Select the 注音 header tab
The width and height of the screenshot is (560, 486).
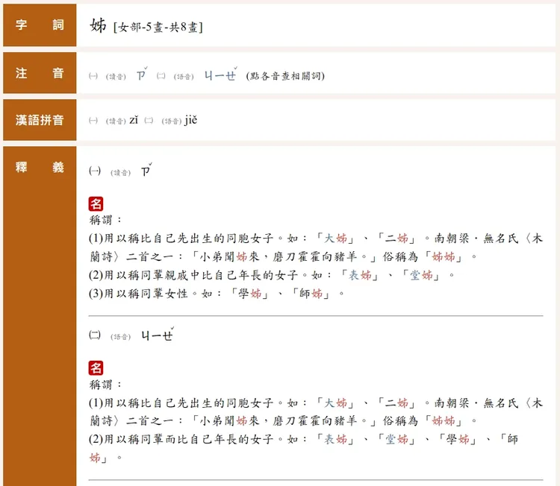[40, 74]
